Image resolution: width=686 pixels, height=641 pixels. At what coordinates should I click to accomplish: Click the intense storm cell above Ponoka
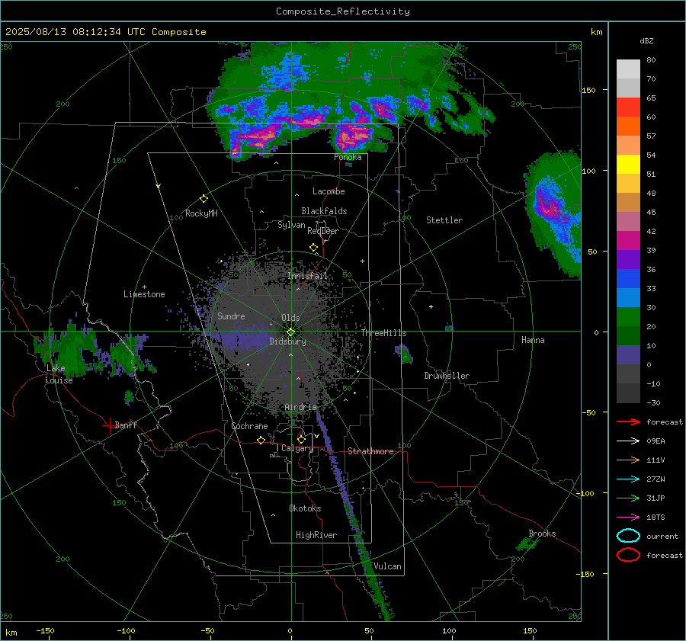tap(352, 138)
